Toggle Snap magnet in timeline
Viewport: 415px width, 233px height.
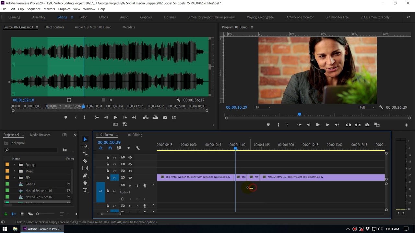pyautogui.click(x=110, y=148)
